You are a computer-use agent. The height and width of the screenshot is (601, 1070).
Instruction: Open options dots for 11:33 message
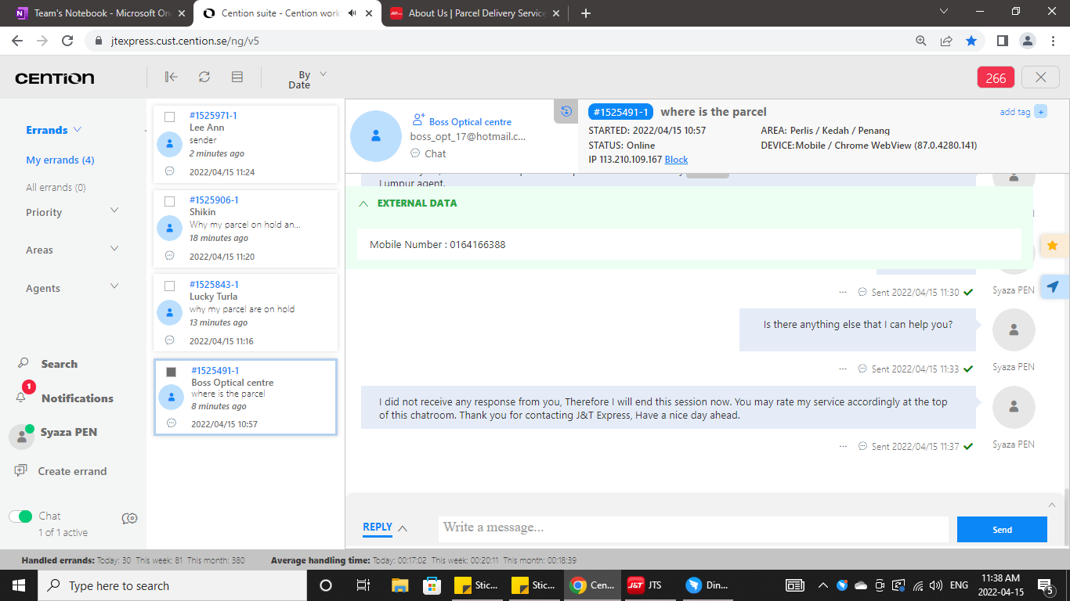843,369
